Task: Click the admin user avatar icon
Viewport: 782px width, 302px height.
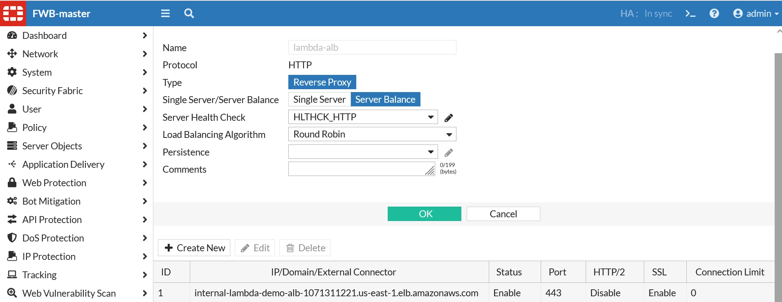Action: [738, 14]
